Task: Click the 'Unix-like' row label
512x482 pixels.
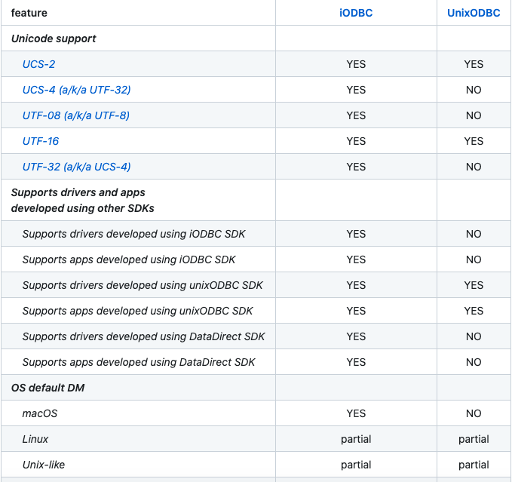Action: click(44, 465)
